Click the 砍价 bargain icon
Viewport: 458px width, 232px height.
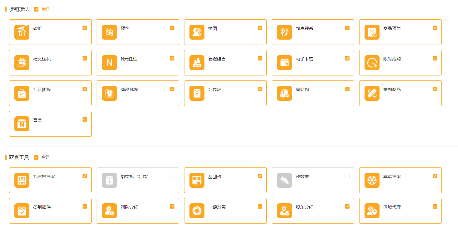[x=22, y=32]
